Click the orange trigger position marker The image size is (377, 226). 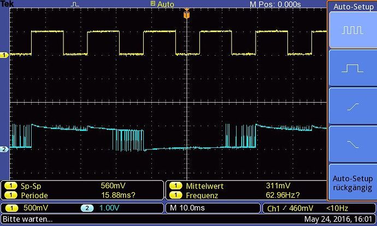186,15
